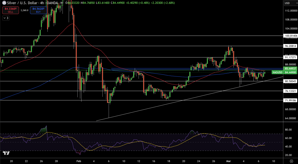The width and height of the screenshot is (298, 164).
Task: Click the 108.00000 price axis tick
Action: [291, 20]
